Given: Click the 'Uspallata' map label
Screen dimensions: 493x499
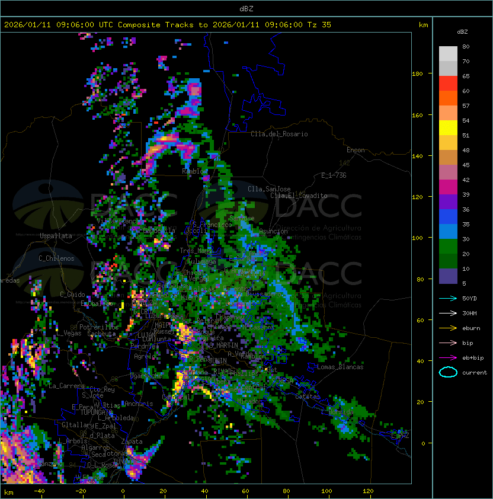Looking at the screenshot, I should (56, 236).
